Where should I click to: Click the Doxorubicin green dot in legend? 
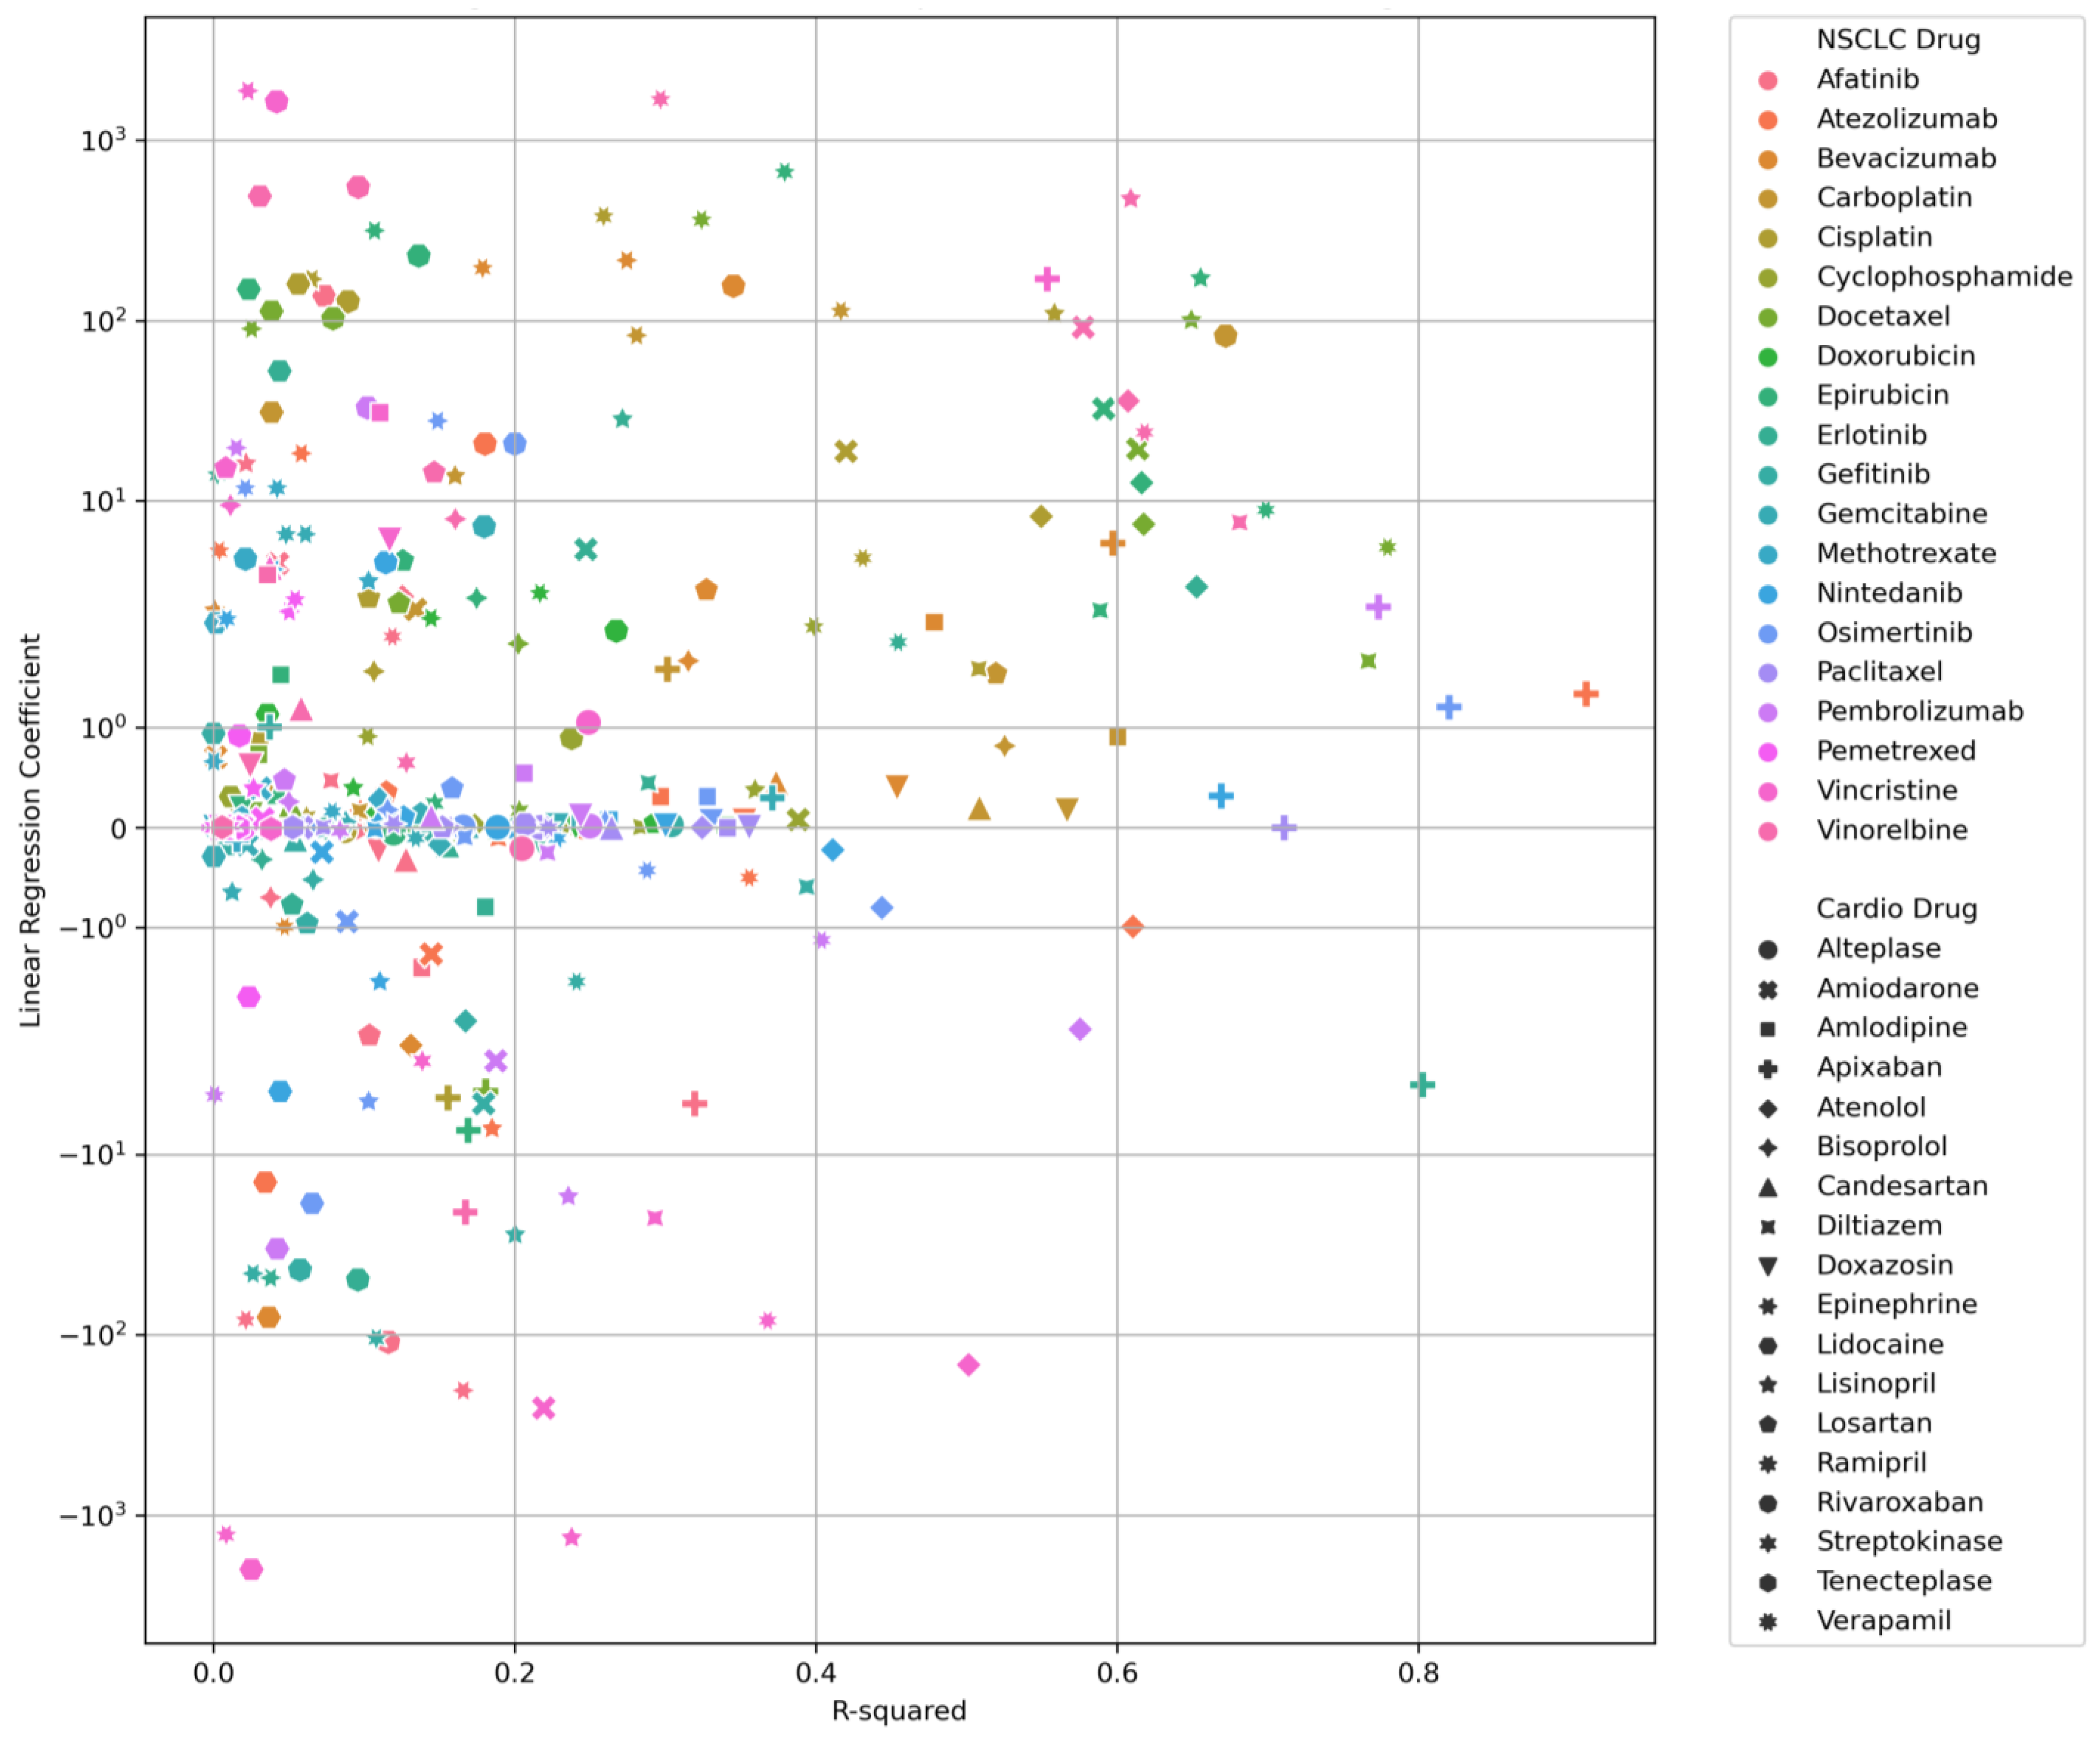[x=1767, y=357]
